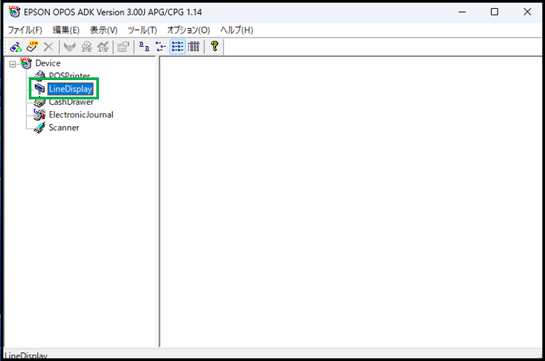Switch to the details view icon
Screen dimensions: 545x361
tap(194, 46)
